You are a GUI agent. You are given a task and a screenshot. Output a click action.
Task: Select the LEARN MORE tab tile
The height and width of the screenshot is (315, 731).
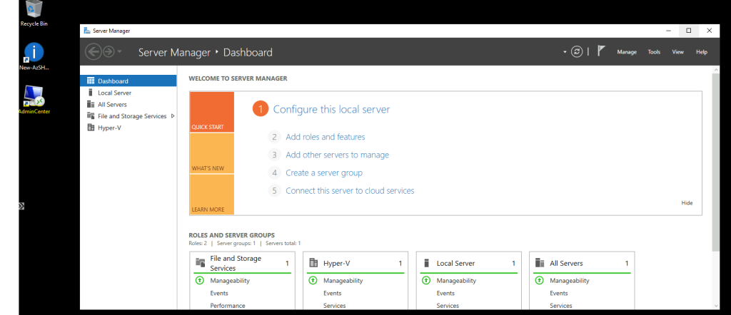[x=212, y=195]
